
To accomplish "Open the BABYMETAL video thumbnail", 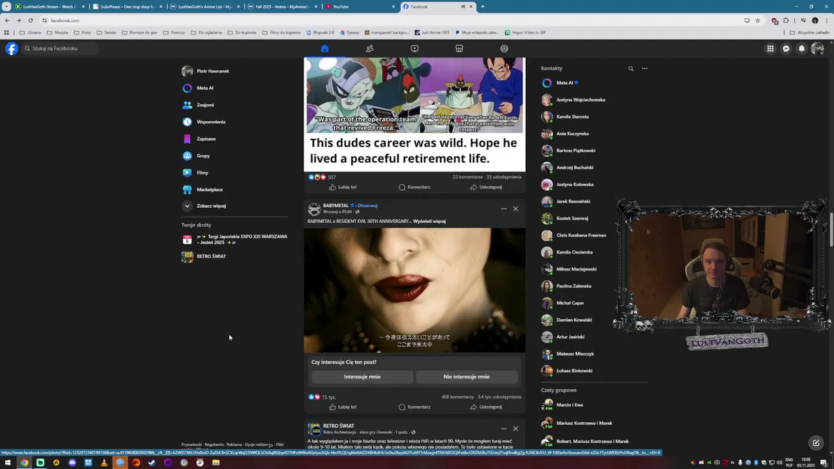I will click(x=414, y=290).
